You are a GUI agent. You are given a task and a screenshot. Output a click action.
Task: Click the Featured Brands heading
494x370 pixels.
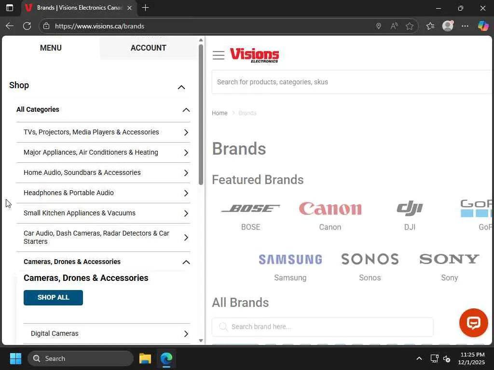tap(258, 180)
